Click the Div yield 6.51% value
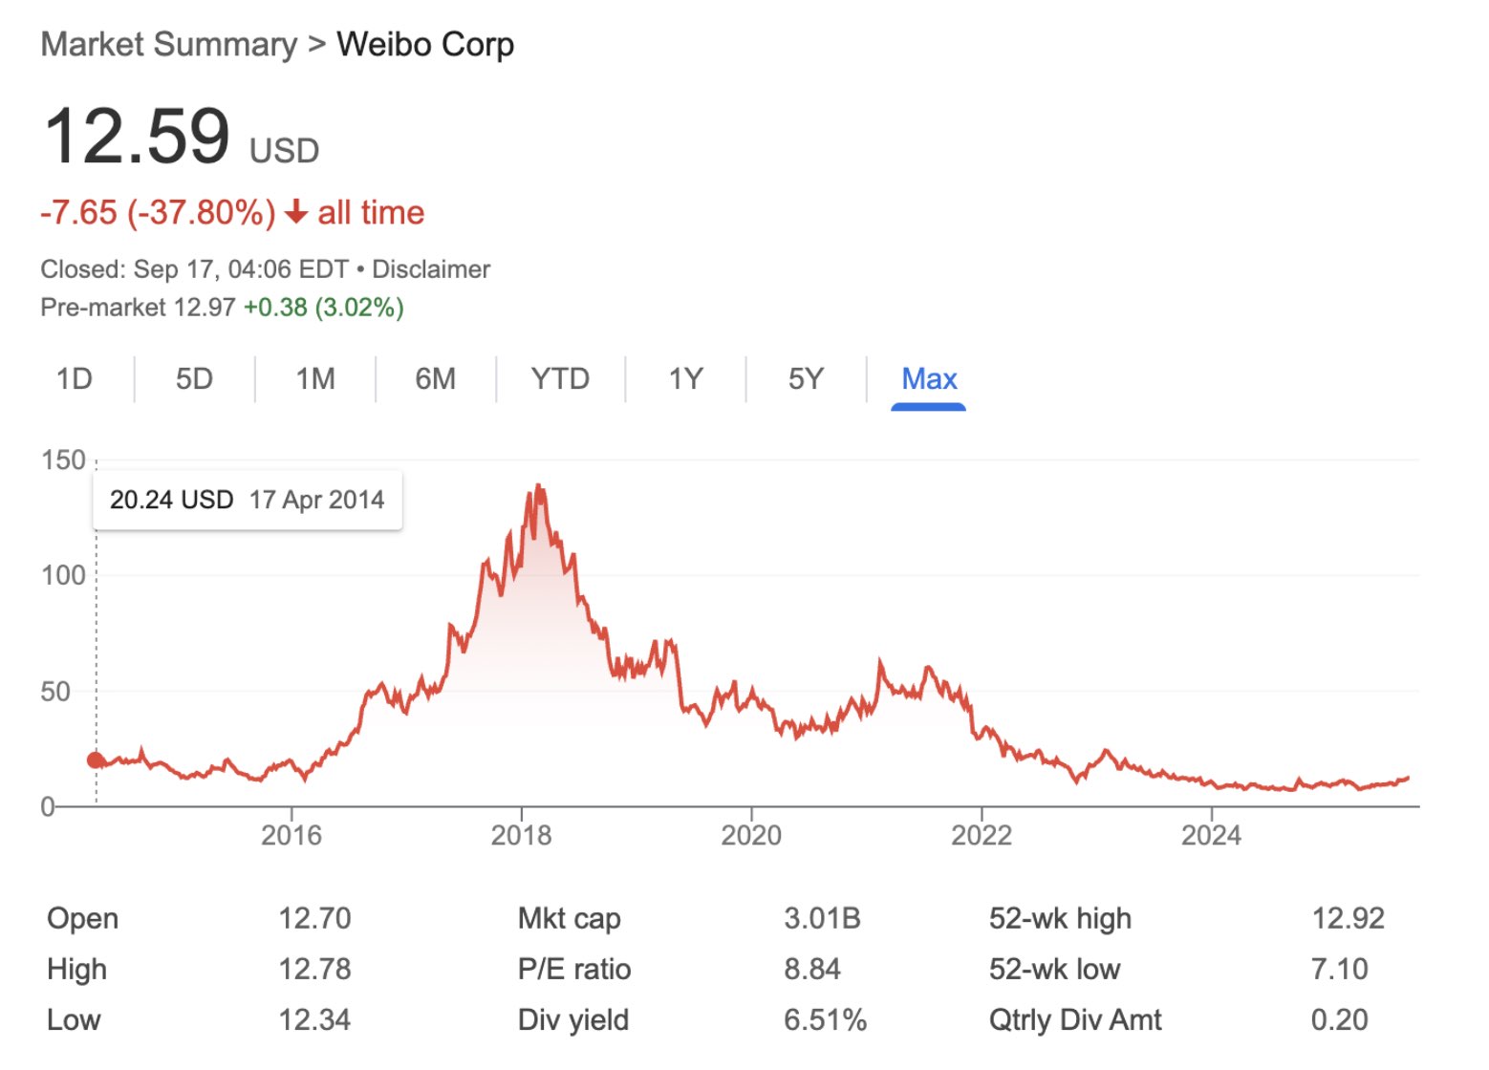The width and height of the screenshot is (1489, 1070). tap(825, 1020)
